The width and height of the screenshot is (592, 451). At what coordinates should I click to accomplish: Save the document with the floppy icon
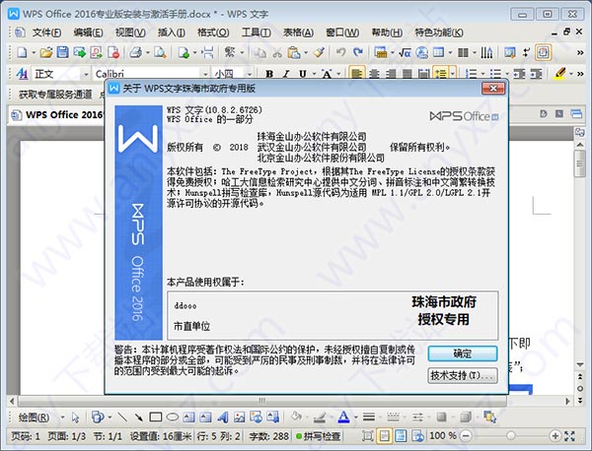[63, 52]
